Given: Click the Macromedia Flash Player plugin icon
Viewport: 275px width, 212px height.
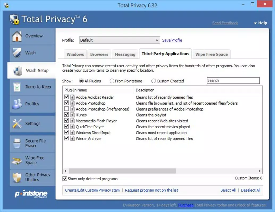Looking at the screenshot, I should click(x=73, y=121).
